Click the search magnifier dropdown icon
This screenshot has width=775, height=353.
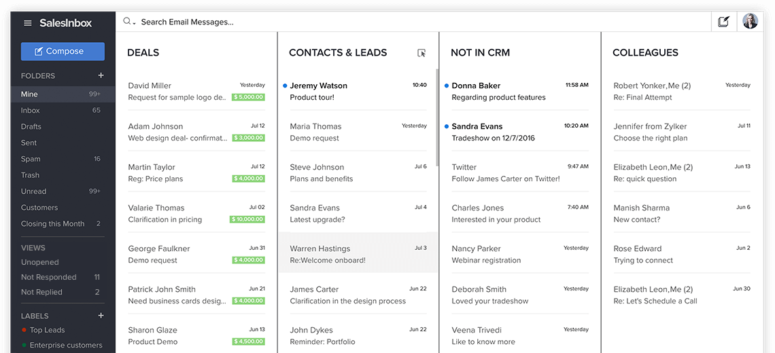(x=128, y=22)
